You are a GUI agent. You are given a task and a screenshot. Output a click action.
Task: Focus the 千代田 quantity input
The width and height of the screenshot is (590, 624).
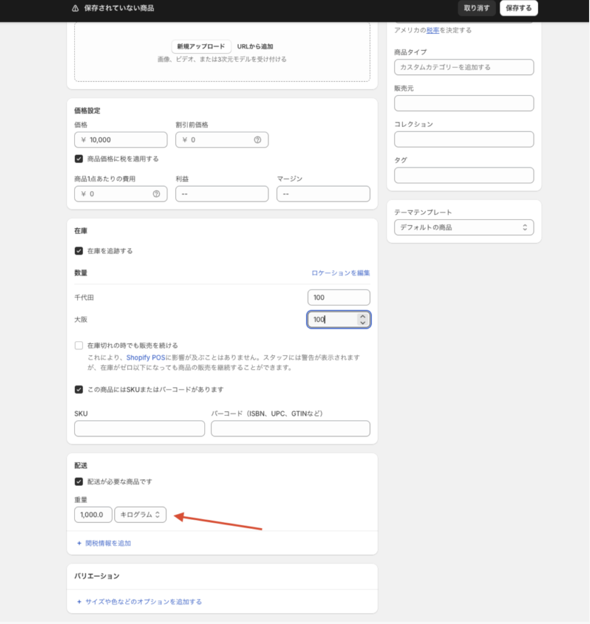click(x=339, y=297)
